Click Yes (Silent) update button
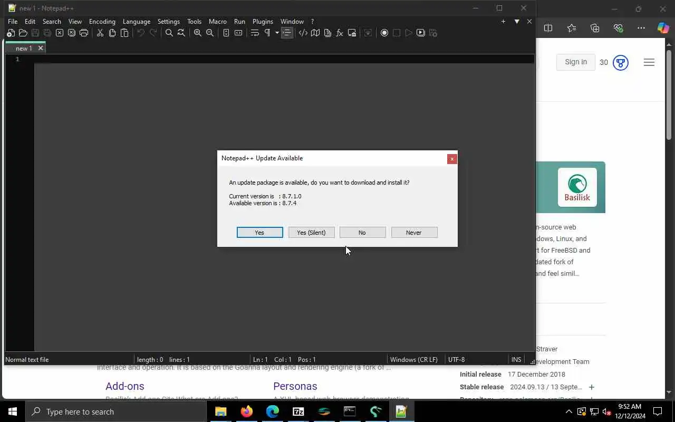 [x=311, y=233]
